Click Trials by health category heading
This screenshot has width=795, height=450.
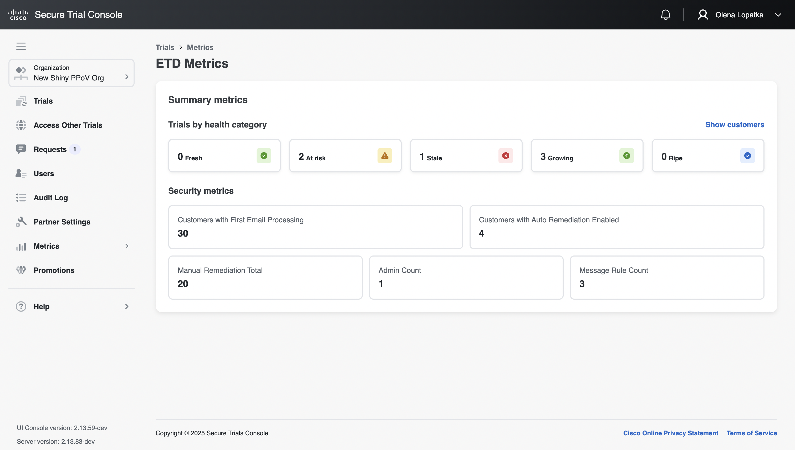click(x=217, y=125)
